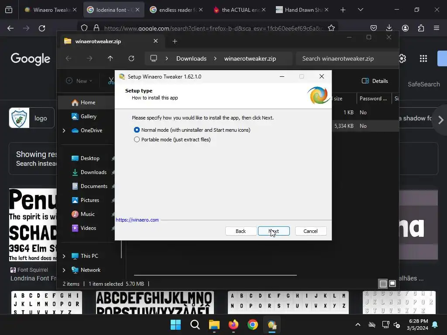This screenshot has width=447, height=335.
Task: Open Firefox View icon
Action: (x=9, y=10)
